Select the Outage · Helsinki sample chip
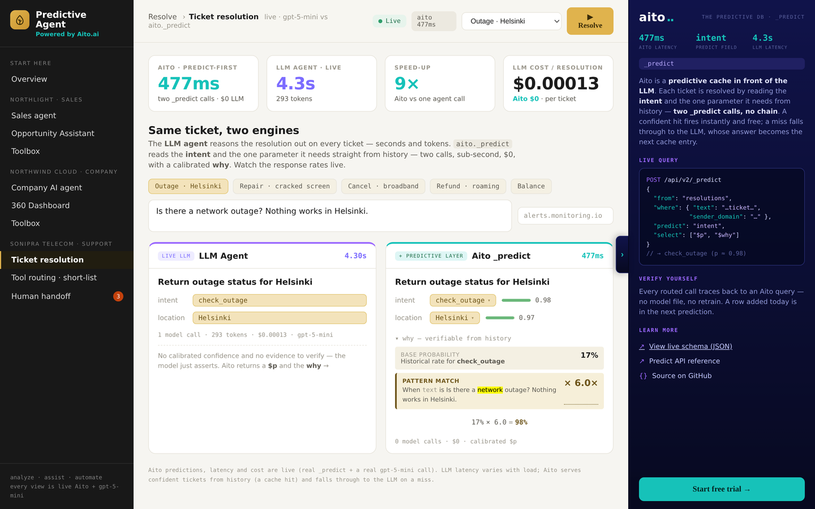This screenshot has height=509, width=815. pyautogui.click(x=188, y=186)
